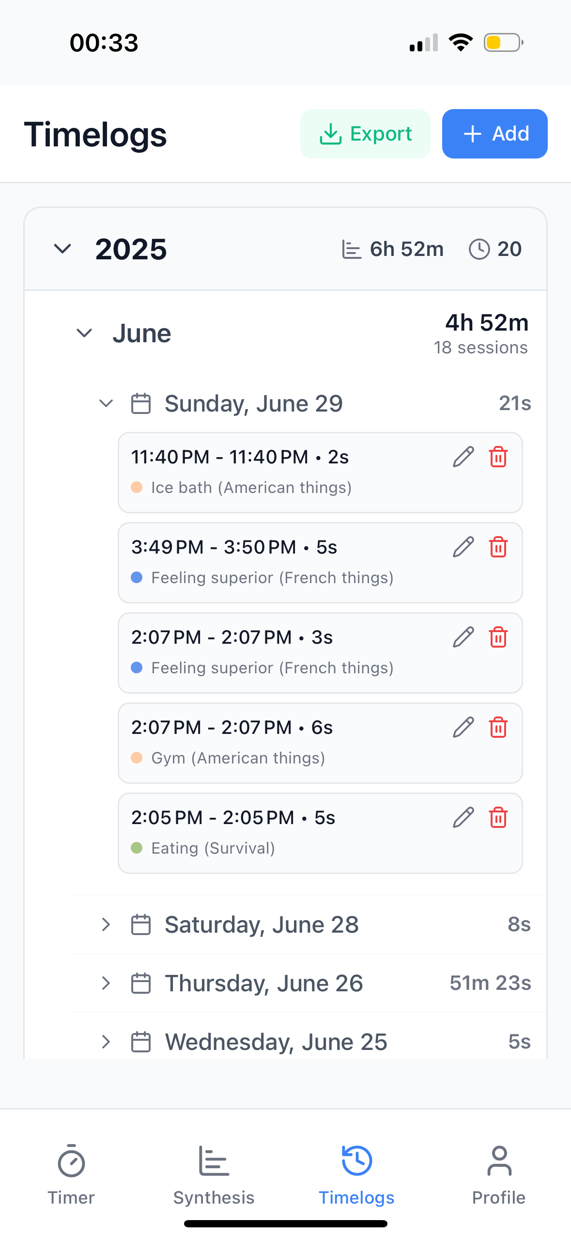The height and width of the screenshot is (1239, 571).
Task: Expand Thursday, June 26 entries
Action: (x=106, y=983)
